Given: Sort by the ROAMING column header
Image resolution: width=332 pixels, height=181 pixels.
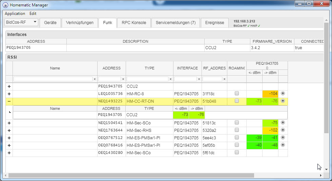Looking at the screenshot, I should pyautogui.click(x=237, y=68).
